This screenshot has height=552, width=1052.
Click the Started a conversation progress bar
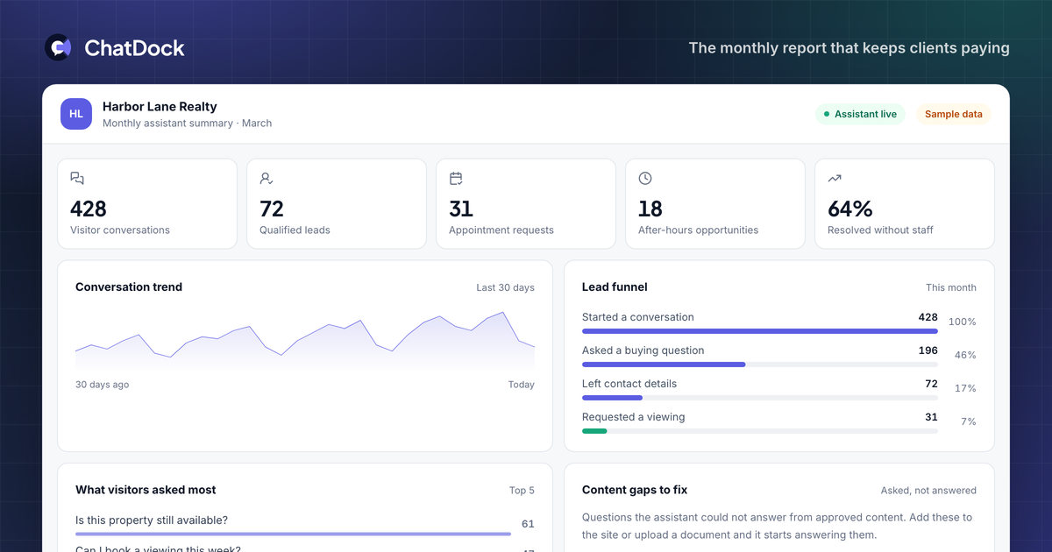[x=760, y=331]
